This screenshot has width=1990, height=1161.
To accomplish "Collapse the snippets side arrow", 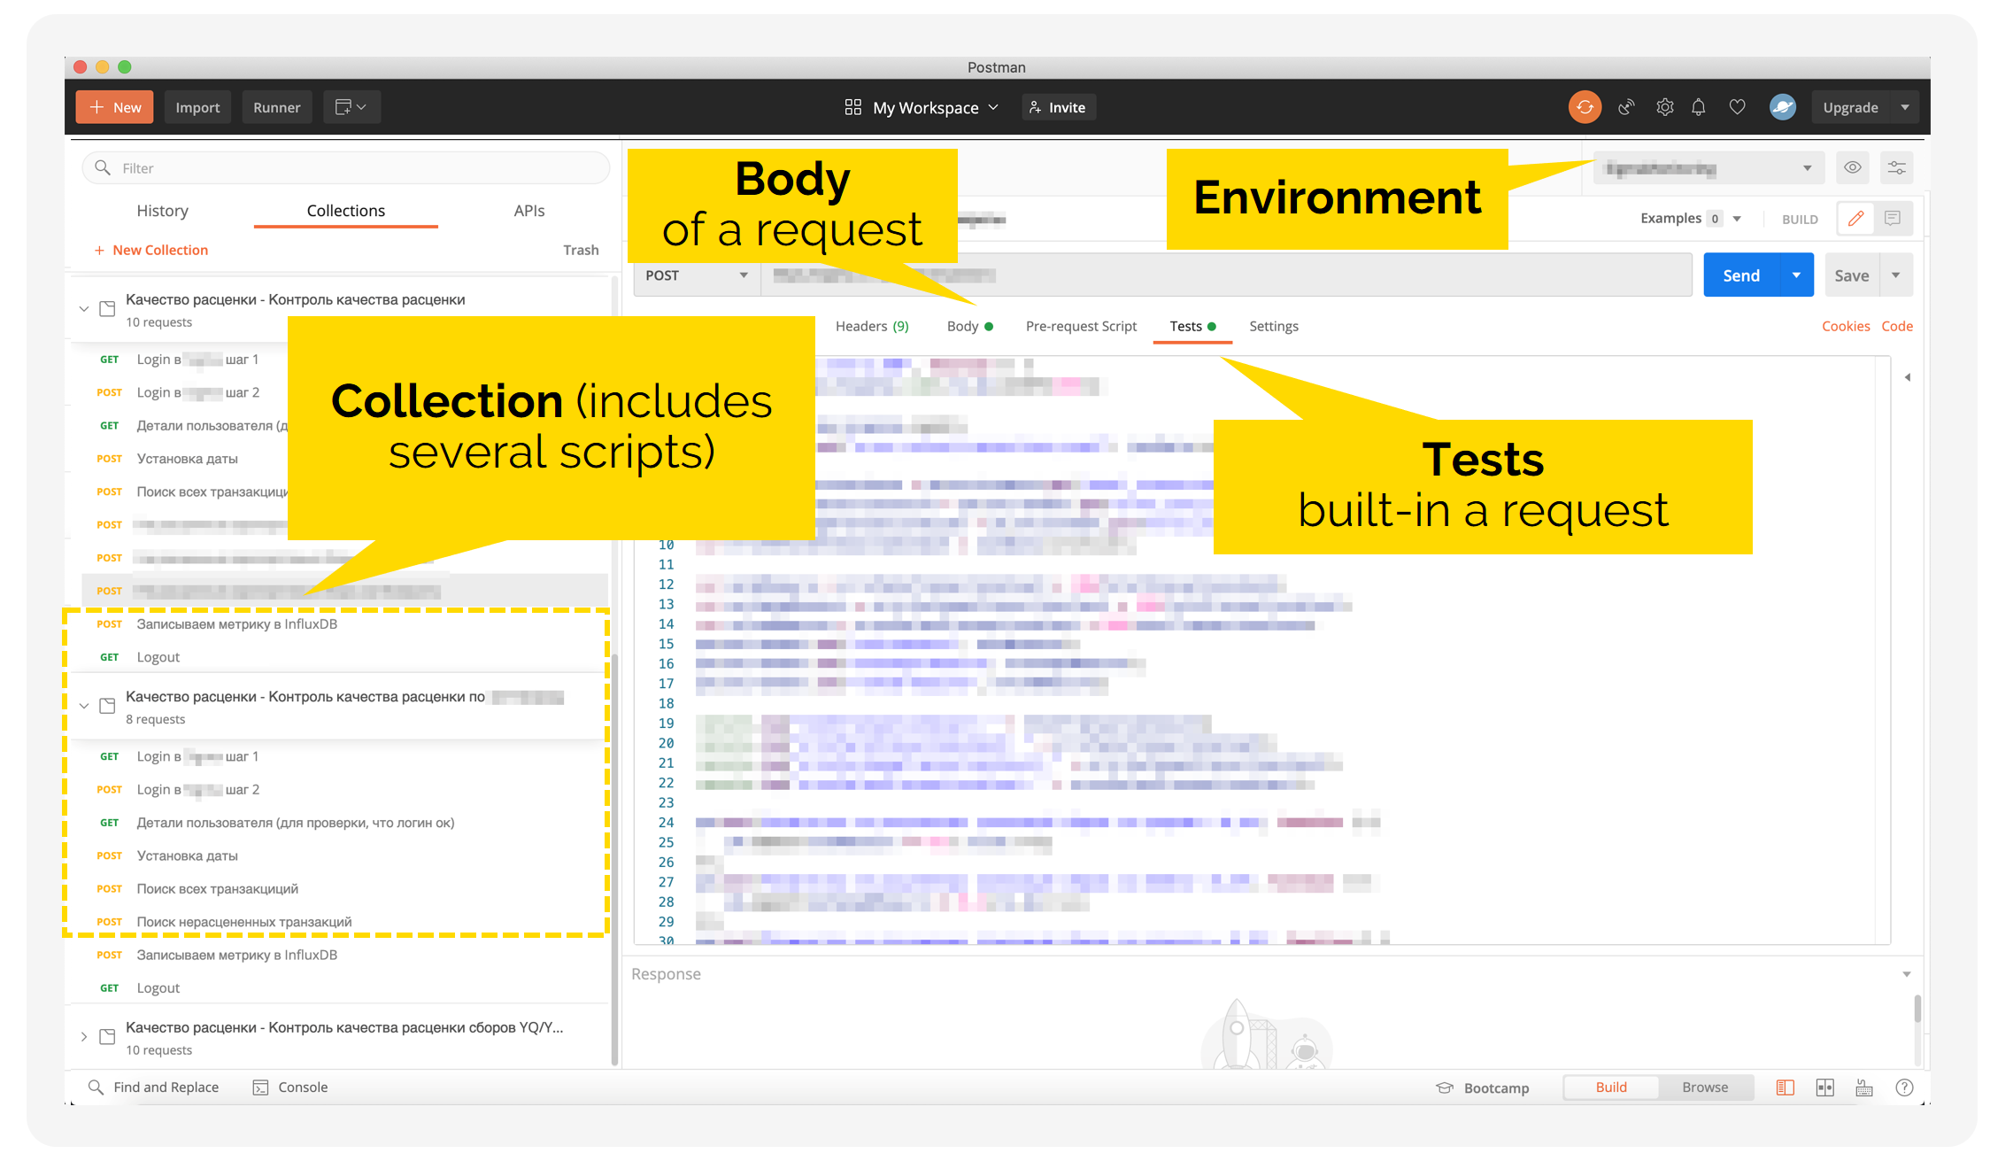I will tap(1908, 377).
